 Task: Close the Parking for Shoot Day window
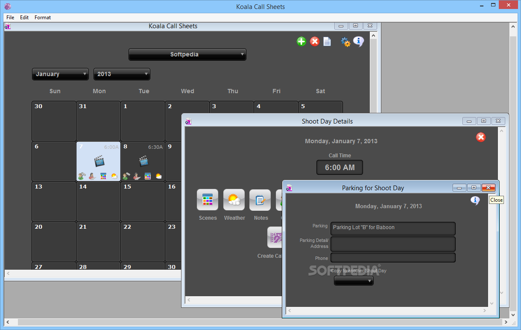[x=488, y=188]
